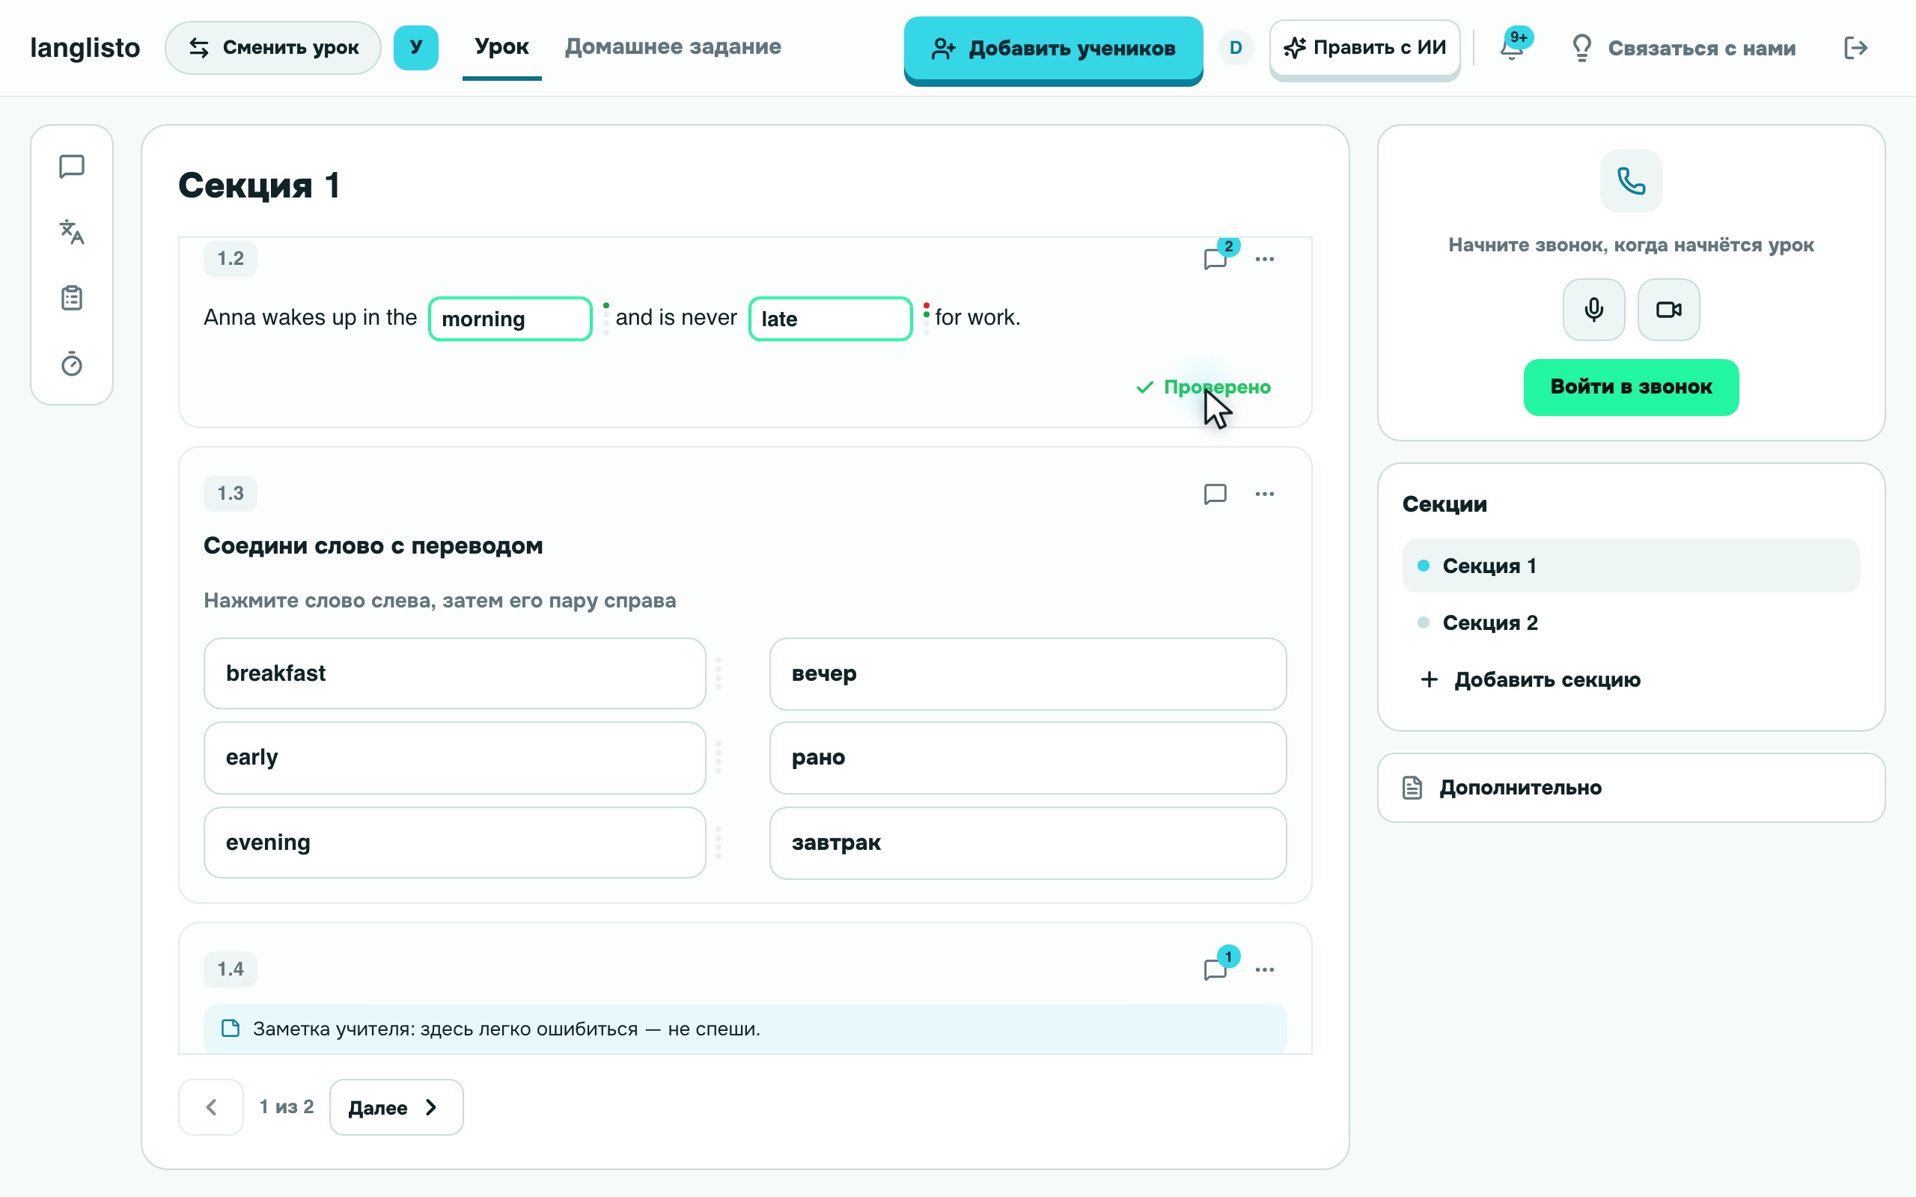Viewport: 1916px width, 1197px height.
Task: Select the translation вечер
Action: pos(1028,674)
